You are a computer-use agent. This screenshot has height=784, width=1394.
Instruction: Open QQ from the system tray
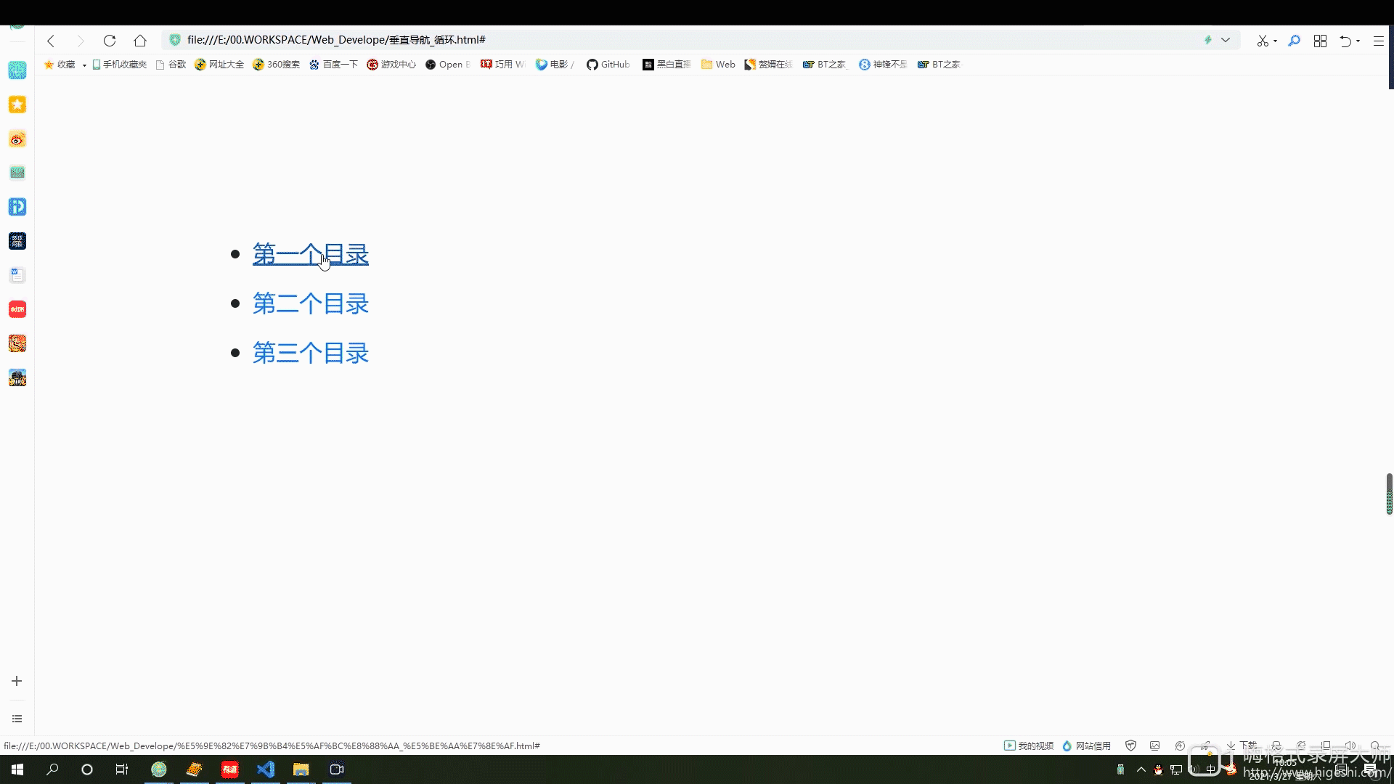click(x=1157, y=769)
